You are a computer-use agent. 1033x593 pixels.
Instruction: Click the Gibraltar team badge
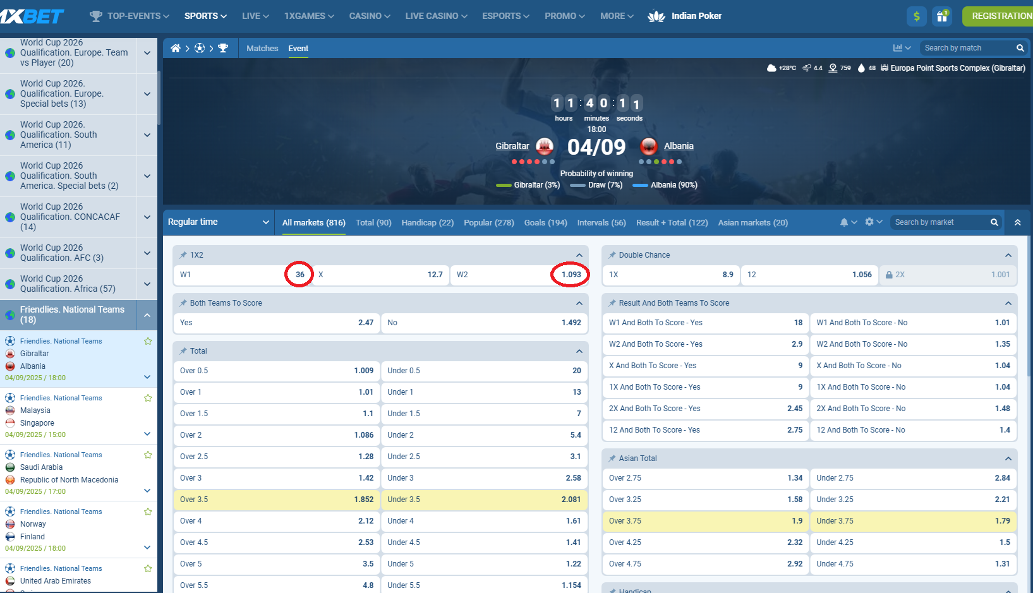coord(545,147)
